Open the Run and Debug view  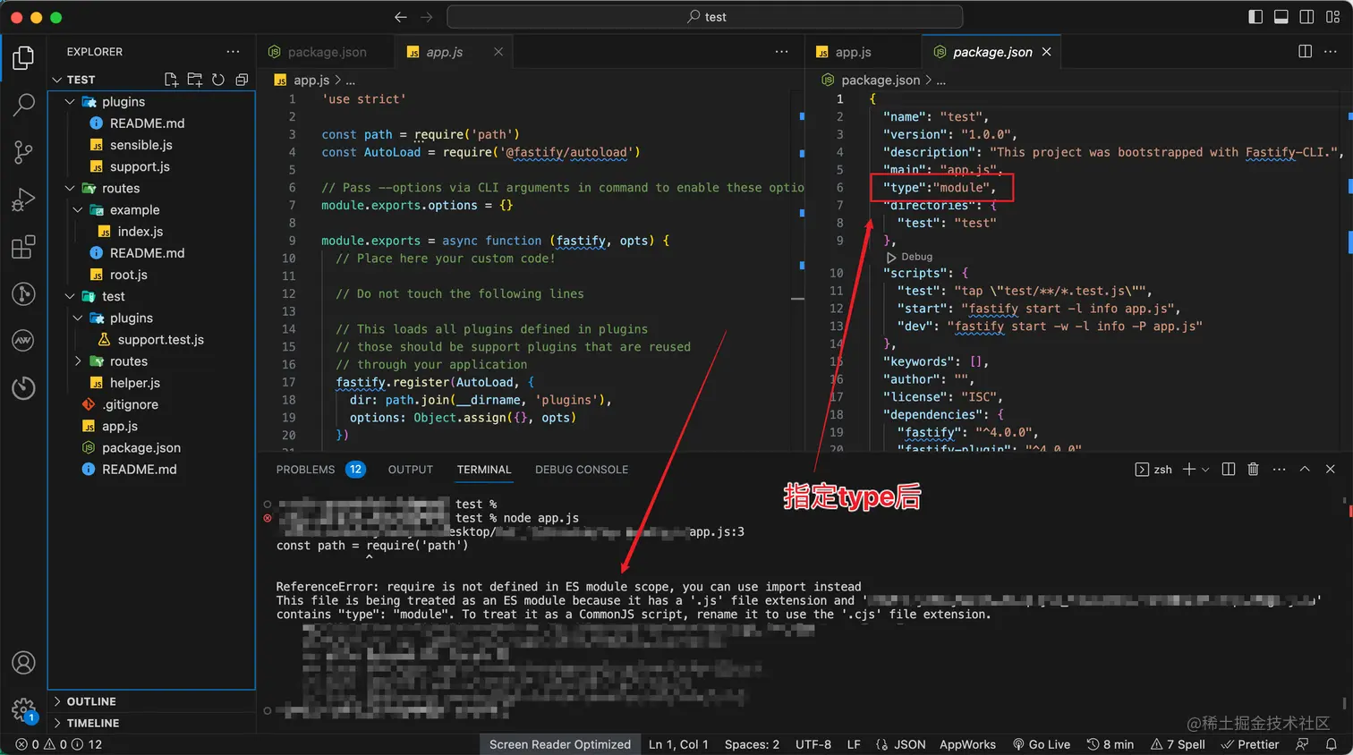[x=23, y=199]
